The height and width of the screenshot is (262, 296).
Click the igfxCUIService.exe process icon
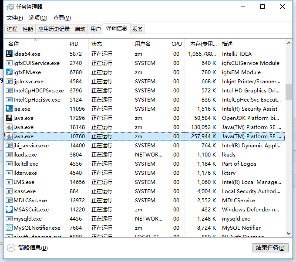click(9, 63)
